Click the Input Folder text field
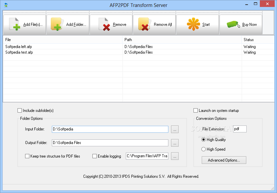The width and height of the screenshot is (277, 193). point(110,129)
